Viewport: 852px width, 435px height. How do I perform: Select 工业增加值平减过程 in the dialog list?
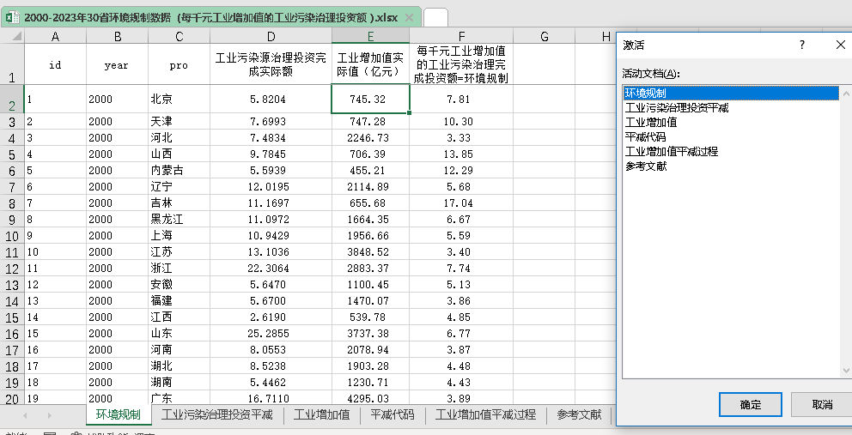[x=732, y=152]
